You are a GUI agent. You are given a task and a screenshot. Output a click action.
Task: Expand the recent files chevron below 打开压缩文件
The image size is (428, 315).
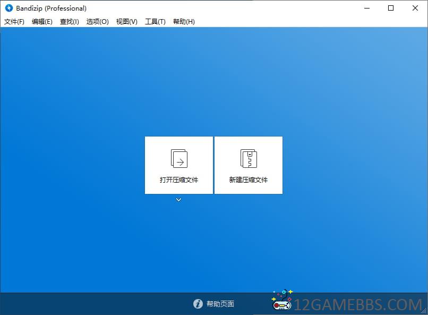[178, 200]
